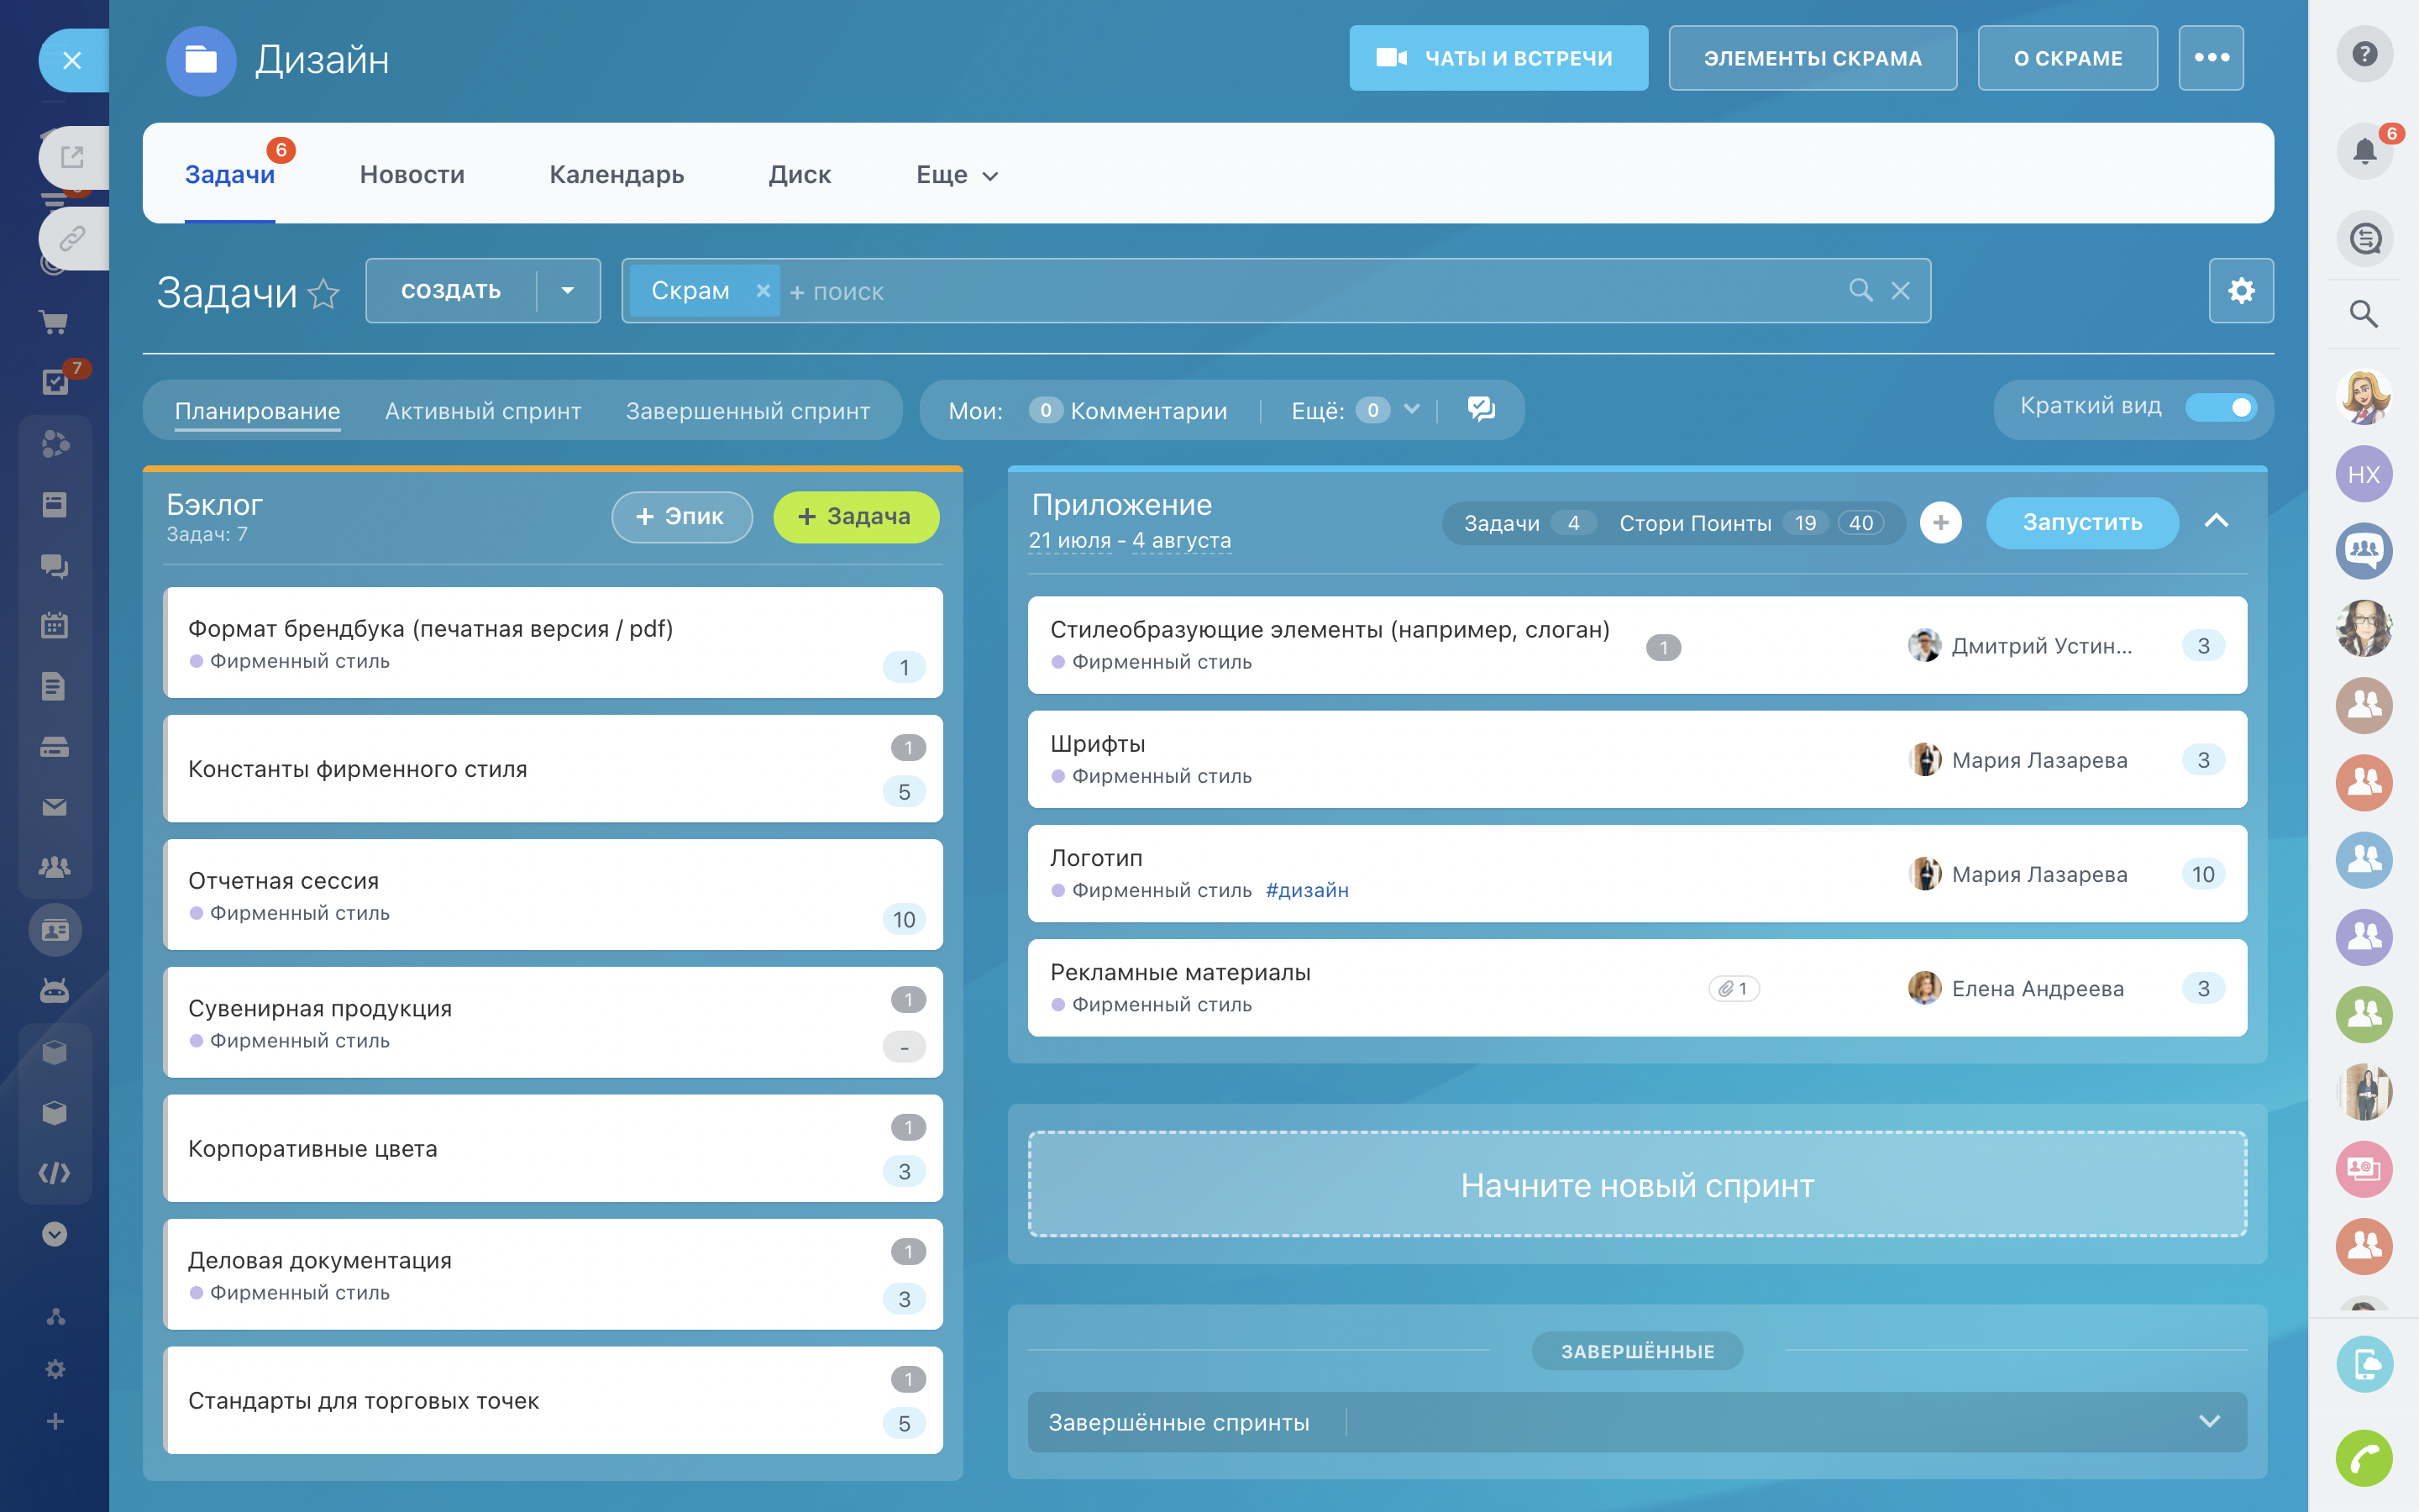This screenshot has height=1512, width=2419.
Task: Expand the Еще tab menu
Action: [x=957, y=175]
